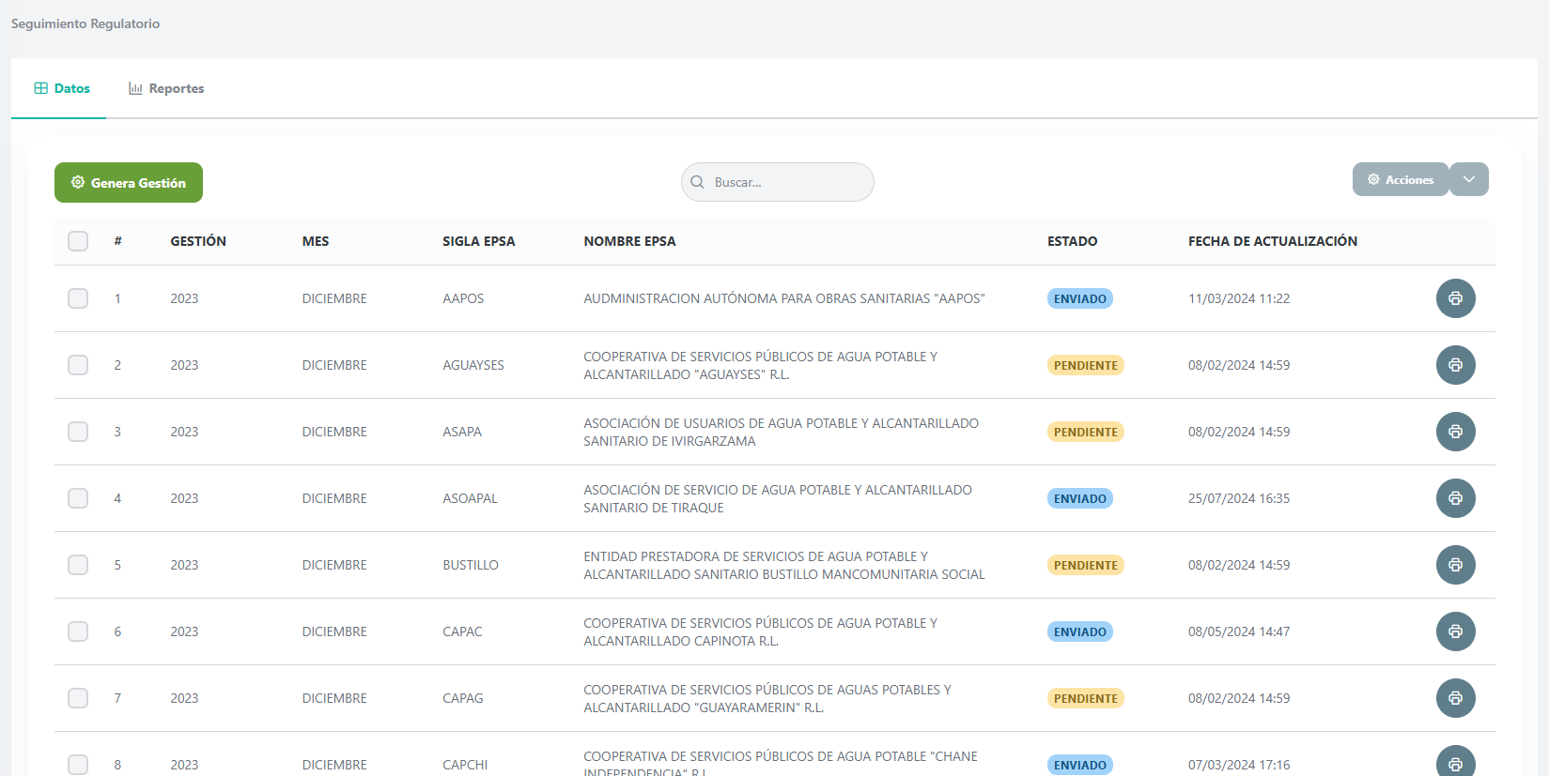
Task: Check the box for row 1 AAPOS
Action: (x=78, y=298)
